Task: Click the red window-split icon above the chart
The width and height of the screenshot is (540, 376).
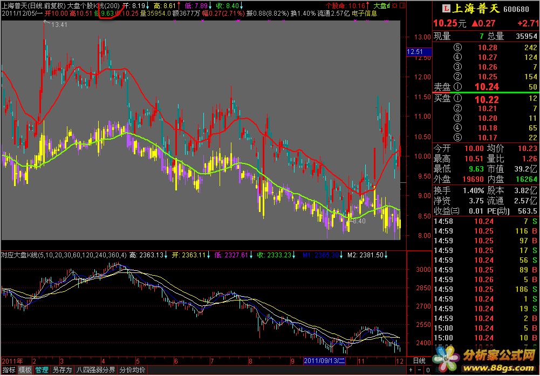Action: (404, 6)
